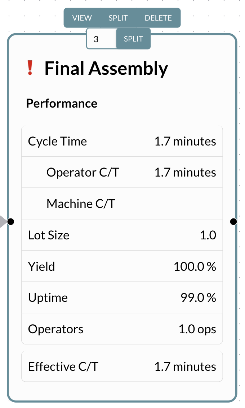This screenshot has height=408, width=245.
Task: Click the red exclamation warning icon
Action: tap(30, 68)
